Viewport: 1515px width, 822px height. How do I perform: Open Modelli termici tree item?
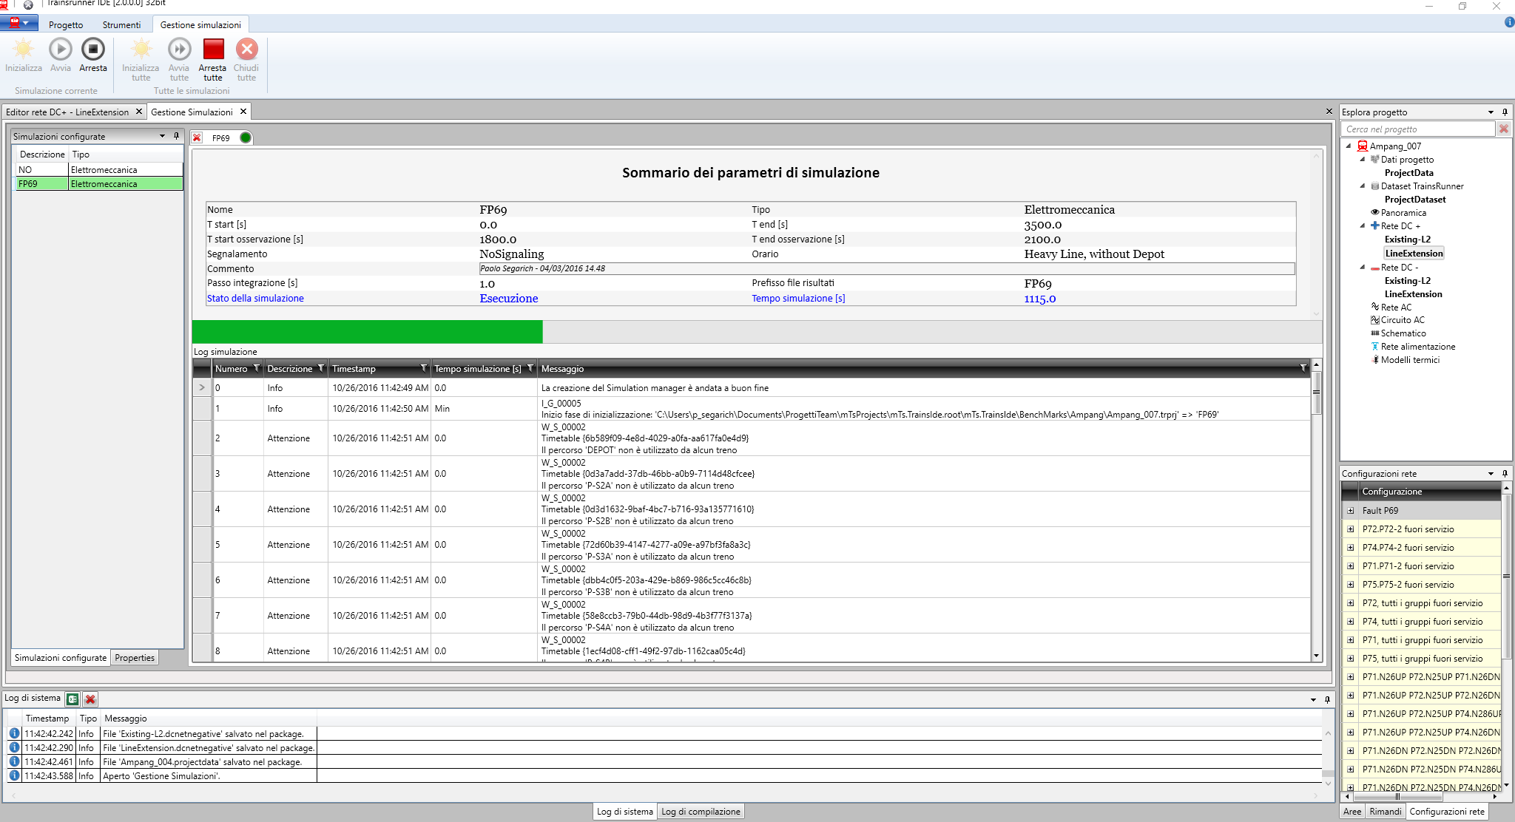tap(1410, 360)
